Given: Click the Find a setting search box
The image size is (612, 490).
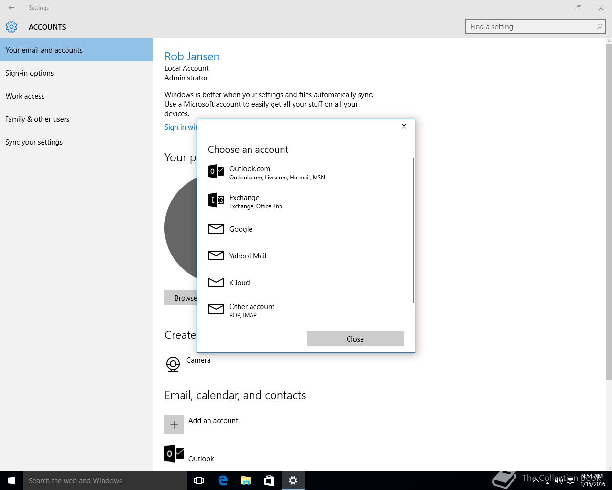Looking at the screenshot, I should 535,27.
